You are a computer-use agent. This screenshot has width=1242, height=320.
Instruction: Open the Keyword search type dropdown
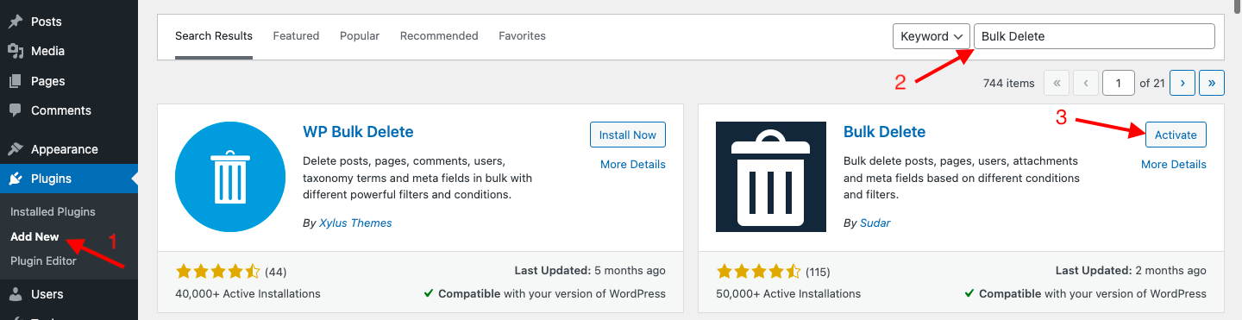[x=931, y=36]
